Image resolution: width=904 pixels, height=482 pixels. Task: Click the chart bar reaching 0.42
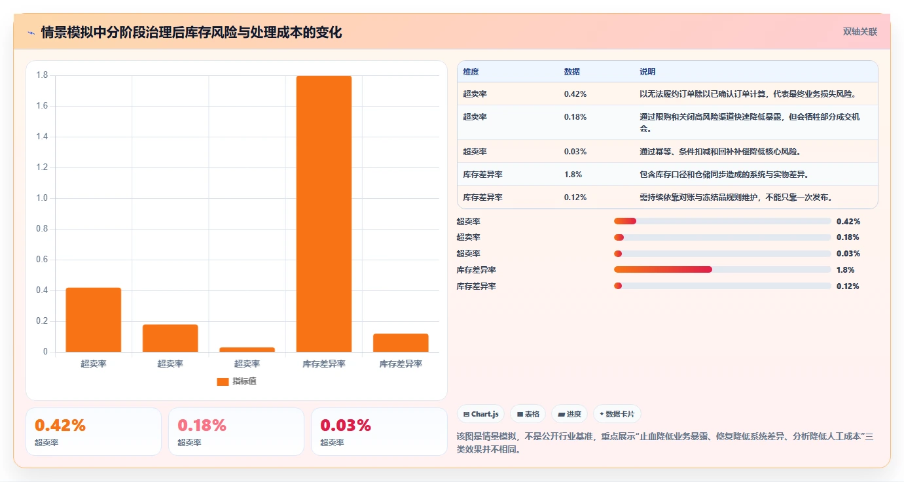pyautogui.click(x=94, y=320)
